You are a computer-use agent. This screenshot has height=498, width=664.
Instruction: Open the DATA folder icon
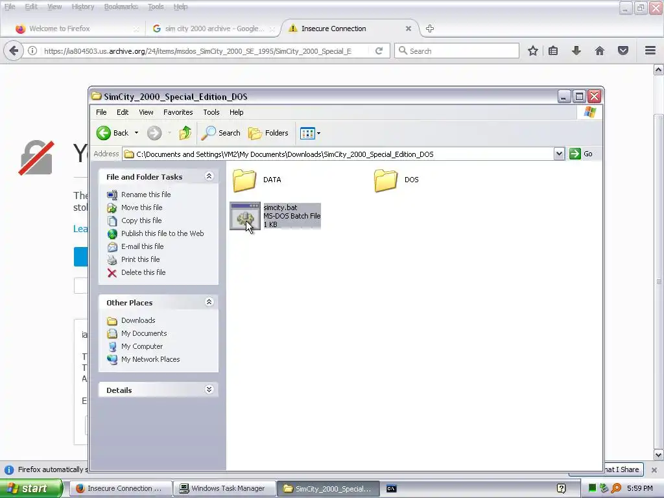[x=244, y=180]
